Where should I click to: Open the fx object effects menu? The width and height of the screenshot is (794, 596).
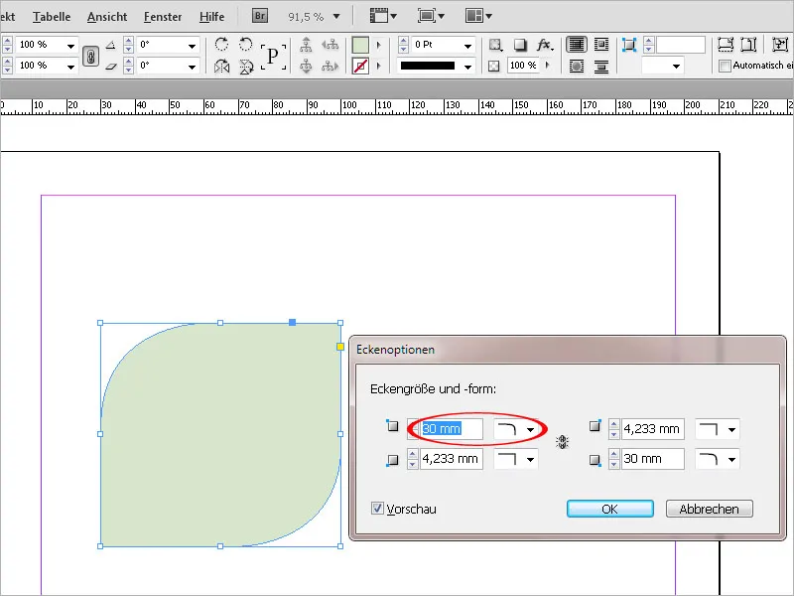pyautogui.click(x=544, y=45)
